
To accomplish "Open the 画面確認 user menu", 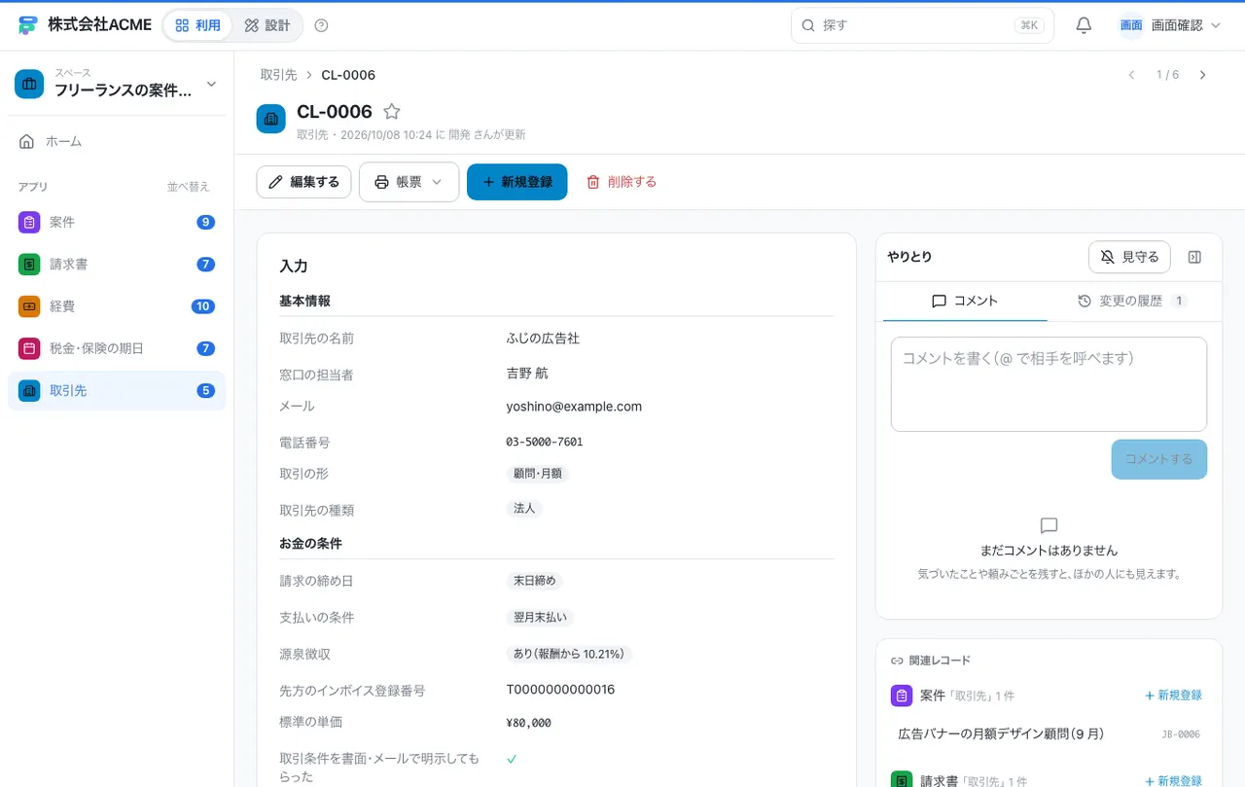I will click(x=1170, y=25).
